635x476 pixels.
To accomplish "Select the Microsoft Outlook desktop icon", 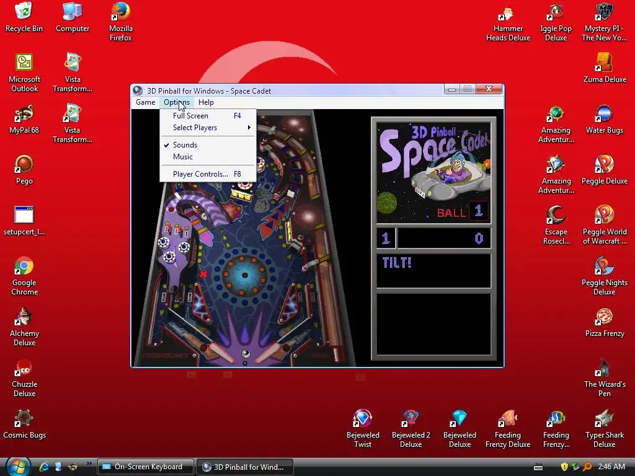I will 24,73.
